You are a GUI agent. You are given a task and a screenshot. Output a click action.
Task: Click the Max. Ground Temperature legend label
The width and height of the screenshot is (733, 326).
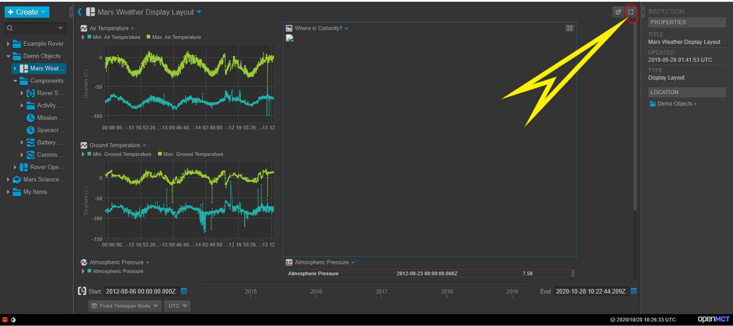(x=193, y=154)
